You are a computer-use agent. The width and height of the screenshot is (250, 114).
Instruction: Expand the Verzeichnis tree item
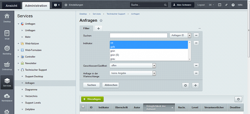pyautogui.click(x=22, y=96)
